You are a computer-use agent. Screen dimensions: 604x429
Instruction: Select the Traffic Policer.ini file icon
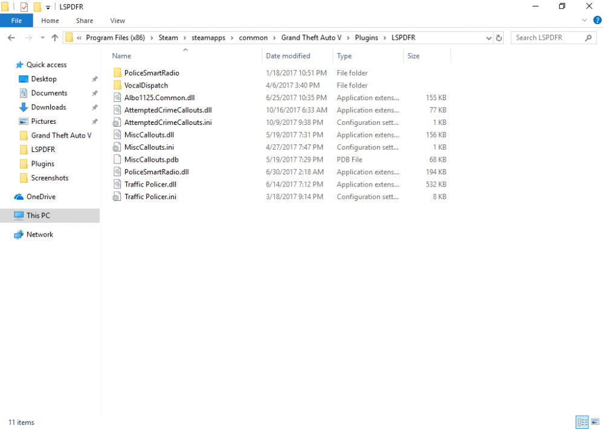117,197
